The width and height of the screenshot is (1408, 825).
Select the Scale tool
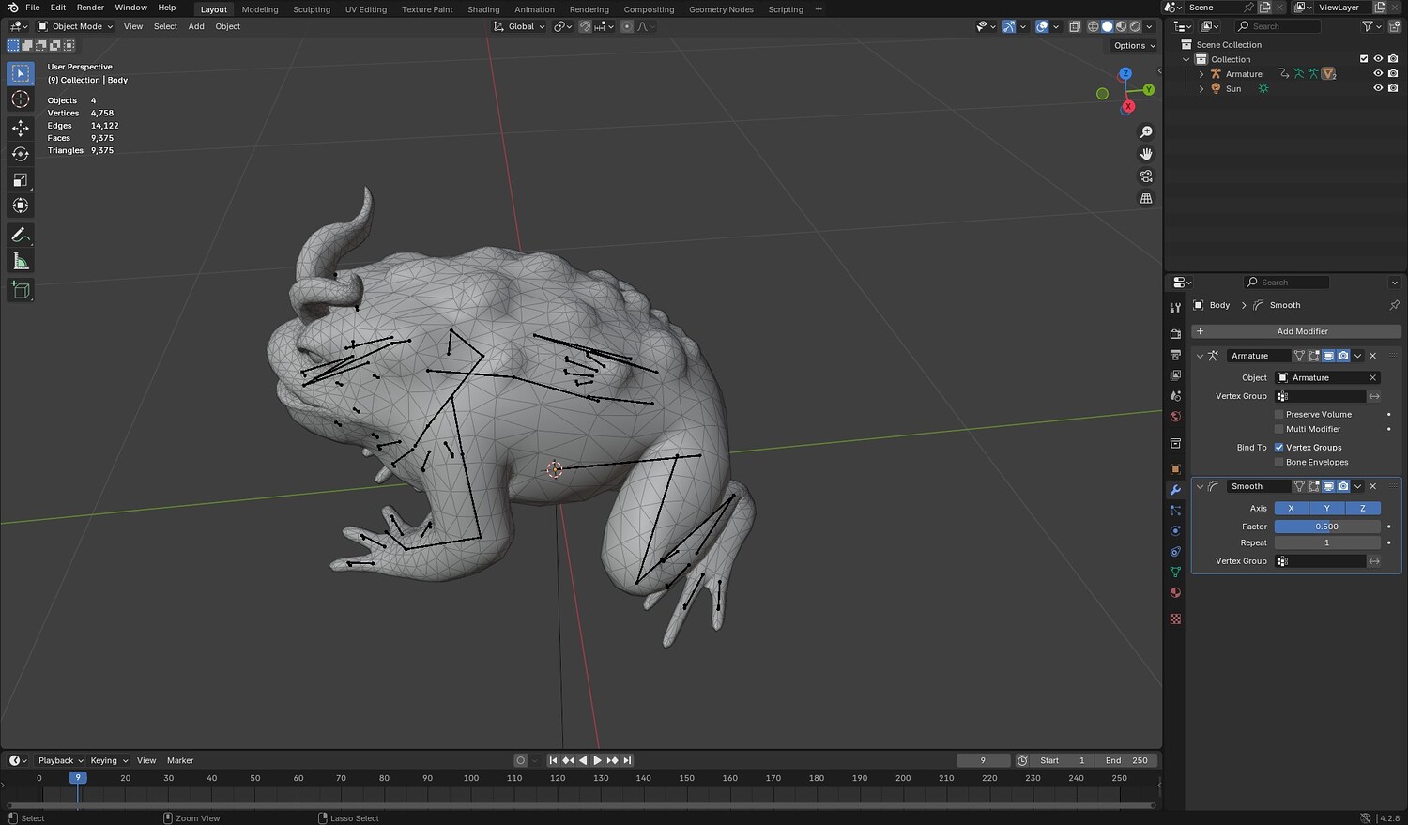coord(20,179)
